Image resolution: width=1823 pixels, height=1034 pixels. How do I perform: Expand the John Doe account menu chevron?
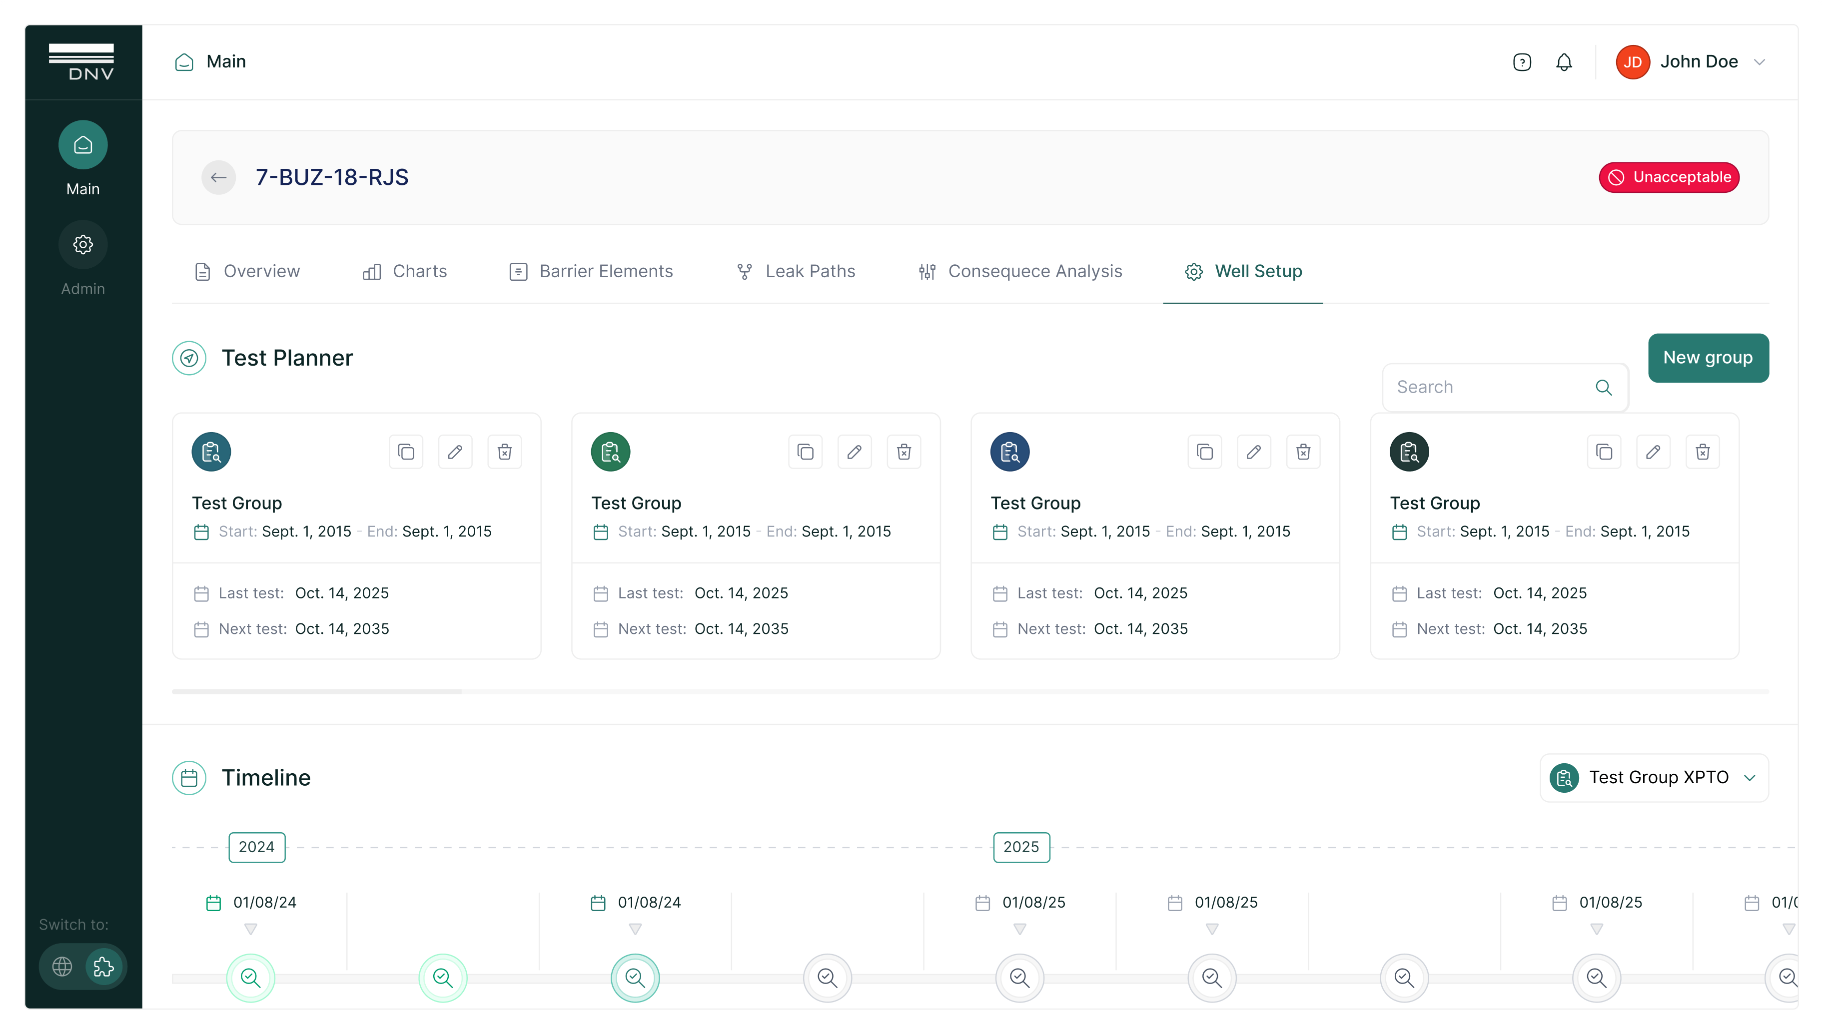1759,62
